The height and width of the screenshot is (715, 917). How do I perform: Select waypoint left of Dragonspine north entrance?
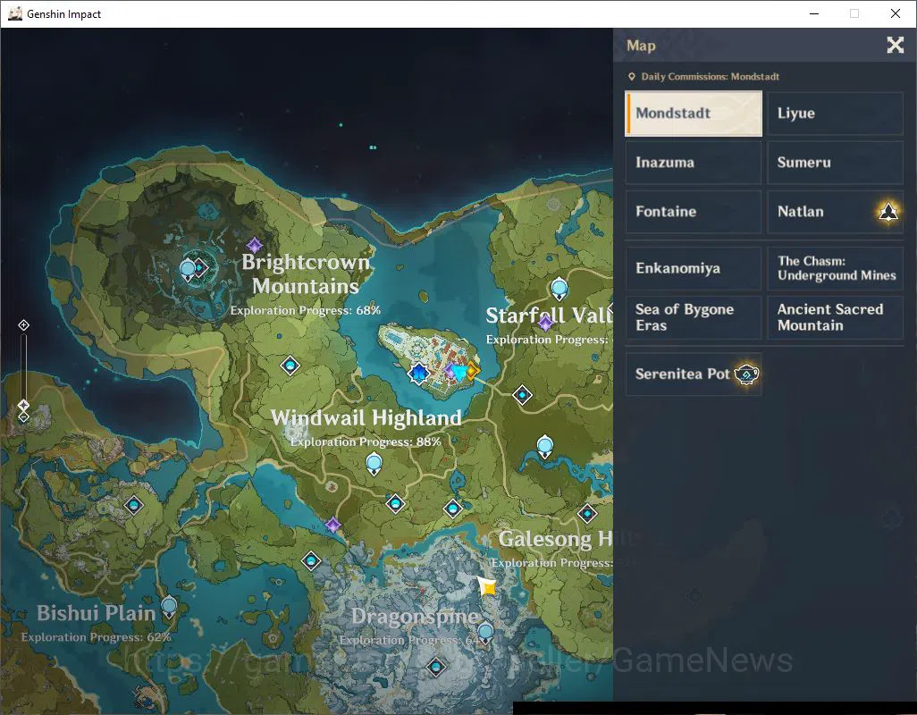click(395, 503)
